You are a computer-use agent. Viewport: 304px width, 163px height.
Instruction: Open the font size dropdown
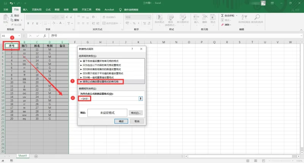[x=62, y=17]
